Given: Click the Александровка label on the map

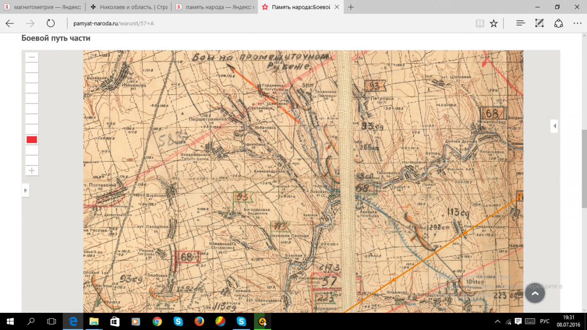Looking at the screenshot, I should (x=269, y=172).
